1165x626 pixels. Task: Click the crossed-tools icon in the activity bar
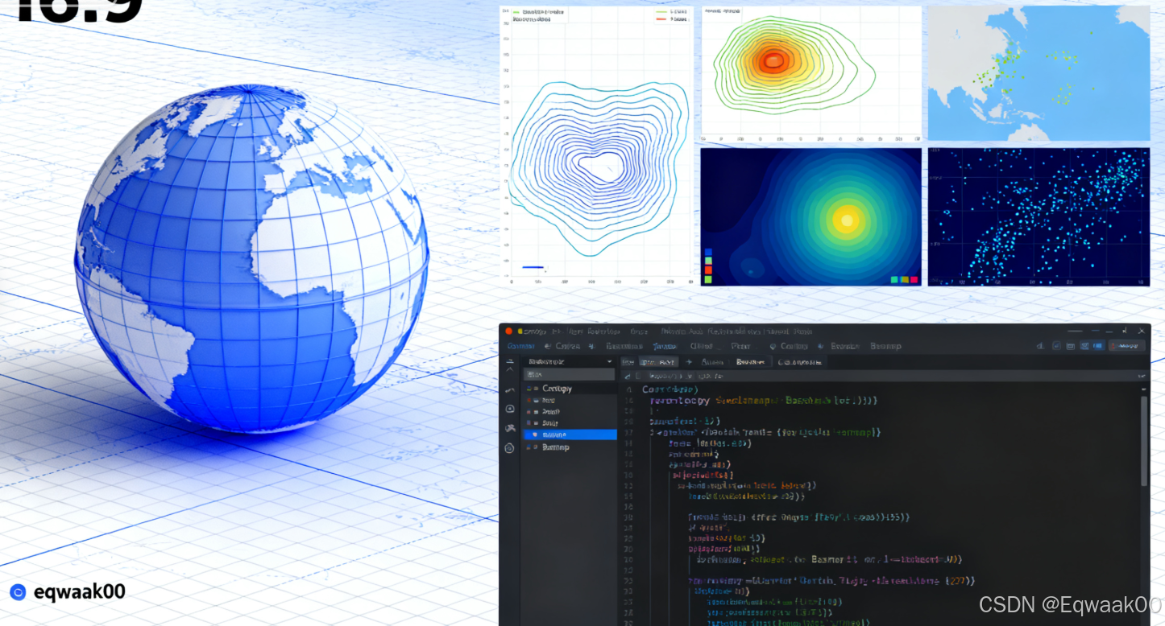[509, 428]
